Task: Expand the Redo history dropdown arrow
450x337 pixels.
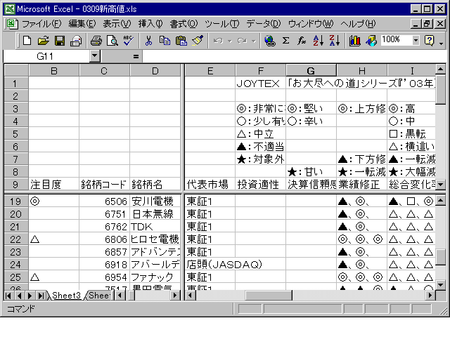Action: 254,41
